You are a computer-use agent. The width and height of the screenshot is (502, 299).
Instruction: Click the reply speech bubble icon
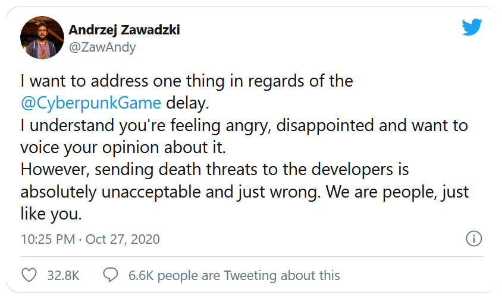tap(111, 275)
